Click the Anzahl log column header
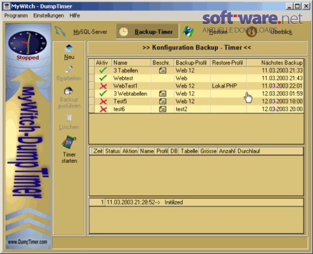The width and height of the screenshot is (313, 254). [x=227, y=151]
